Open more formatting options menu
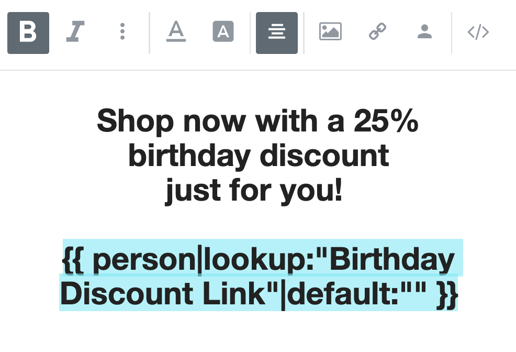Image resolution: width=516 pixels, height=352 pixels. pos(122,33)
